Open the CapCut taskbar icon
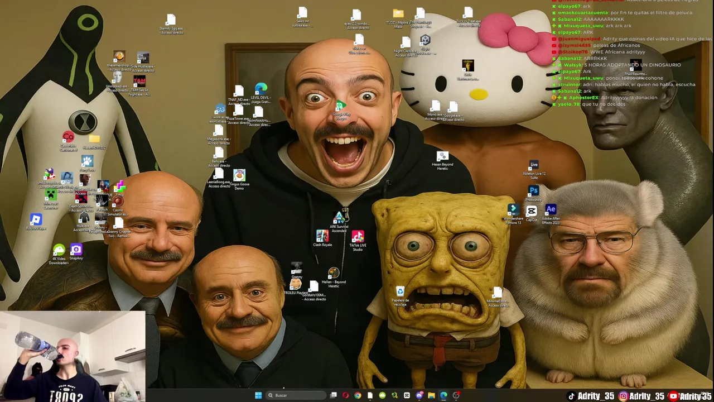The image size is (714, 402). [407, 395]
